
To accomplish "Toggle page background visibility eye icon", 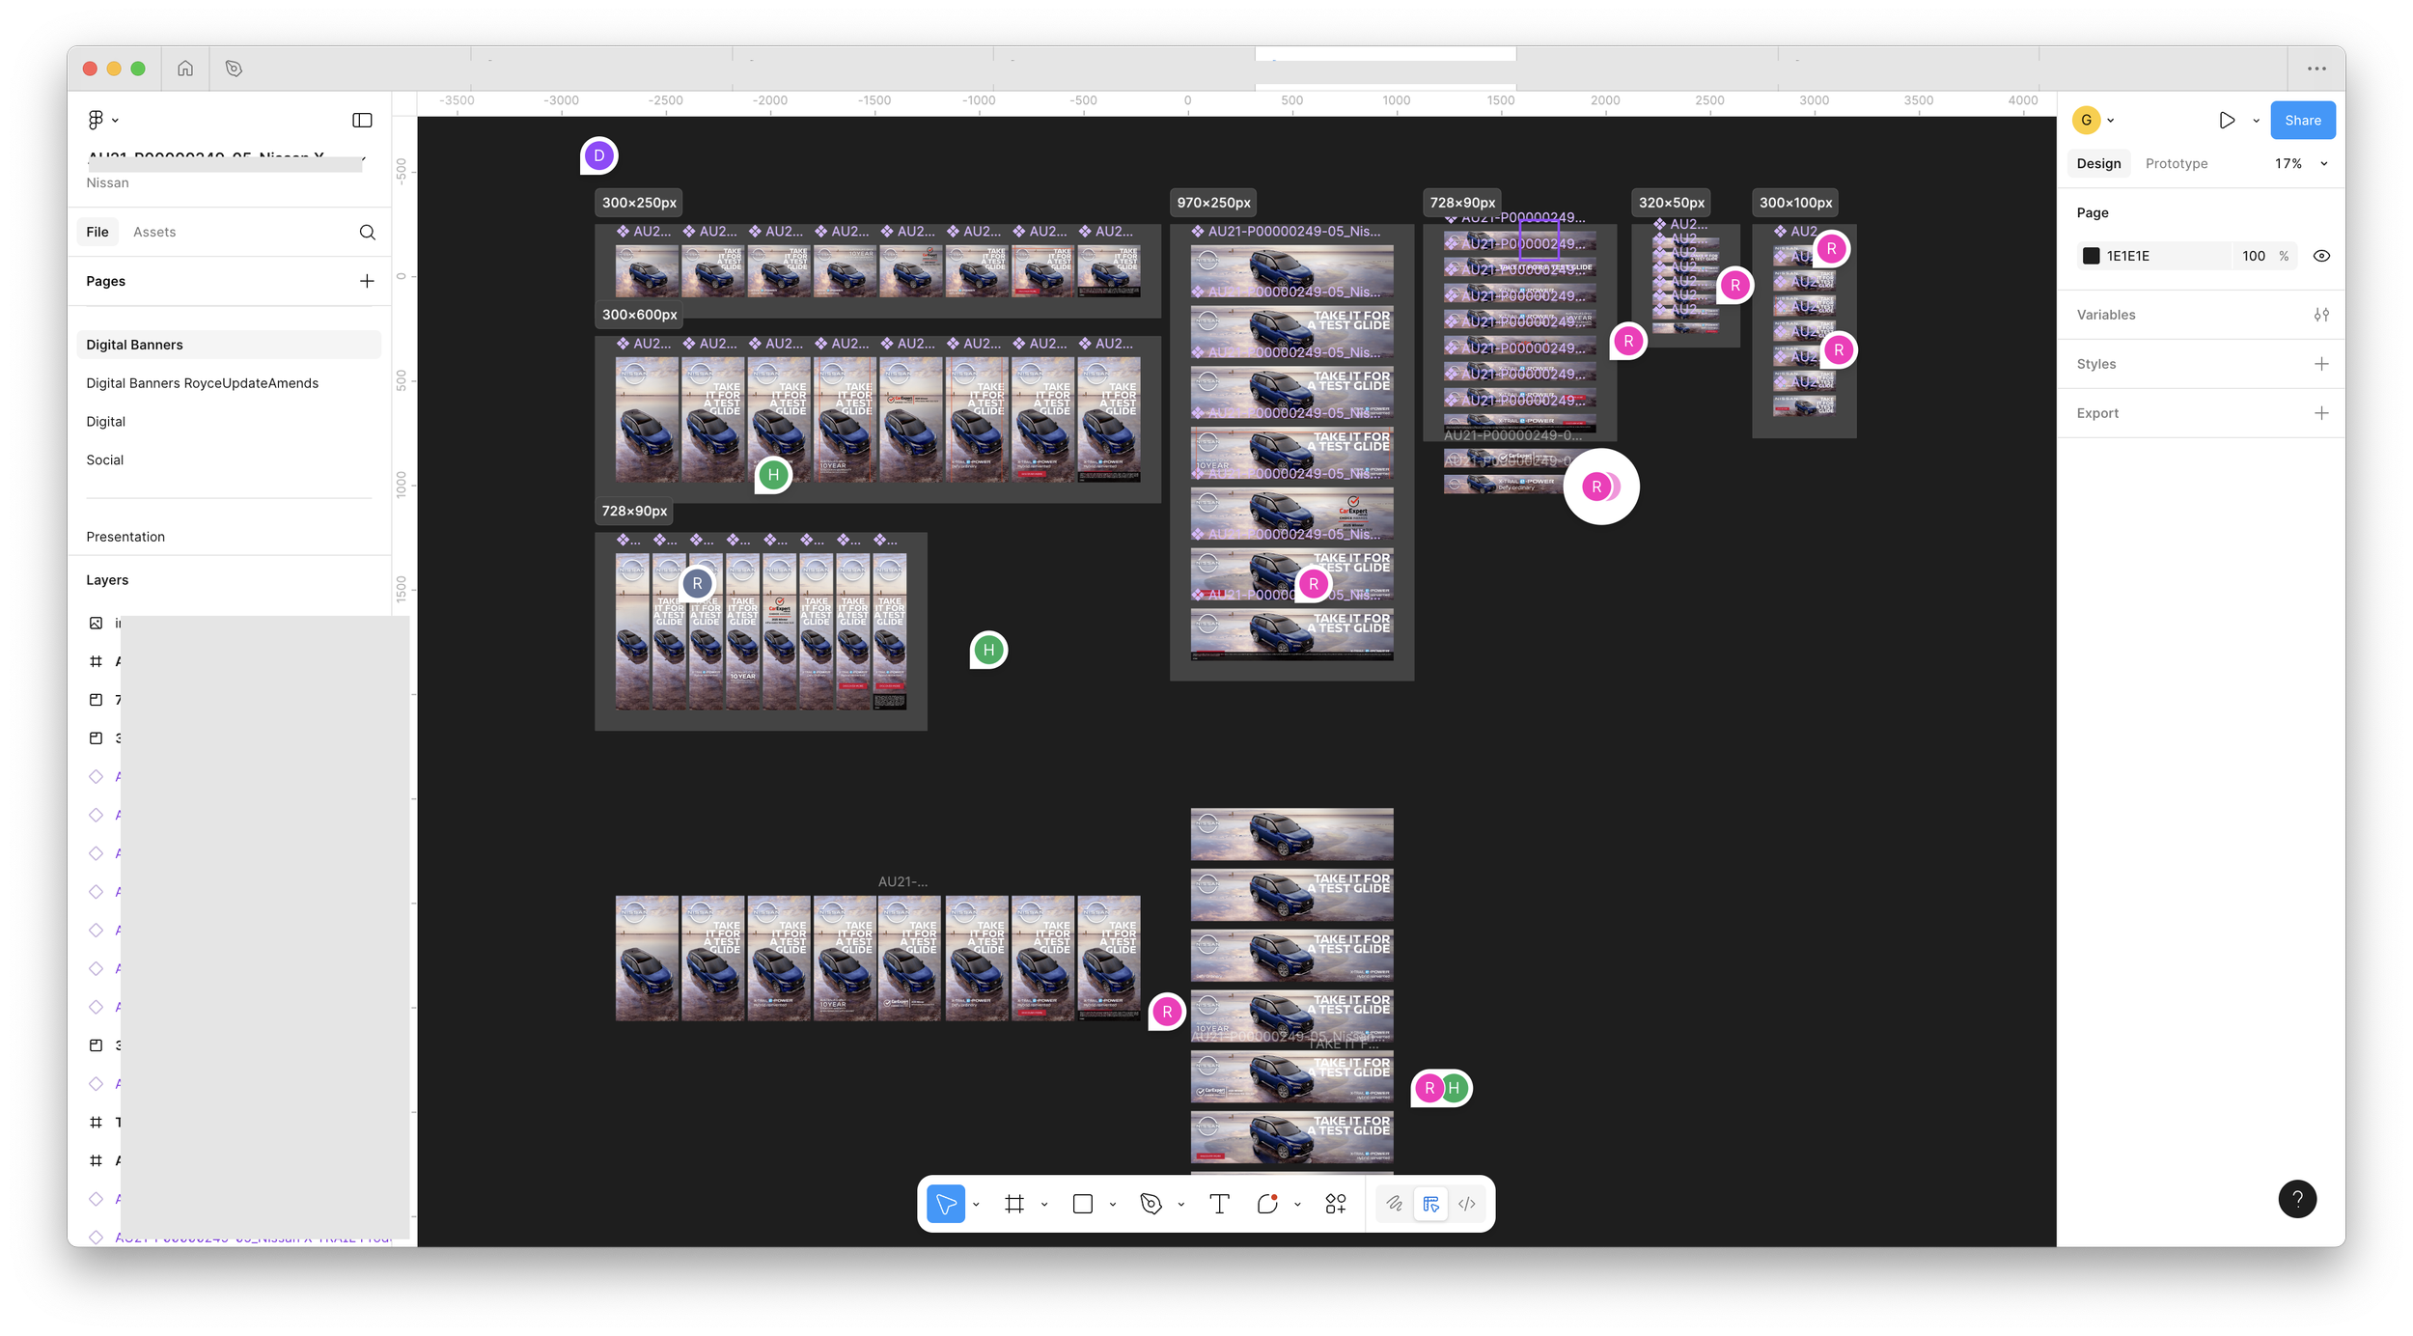I will click(2321, 256).
